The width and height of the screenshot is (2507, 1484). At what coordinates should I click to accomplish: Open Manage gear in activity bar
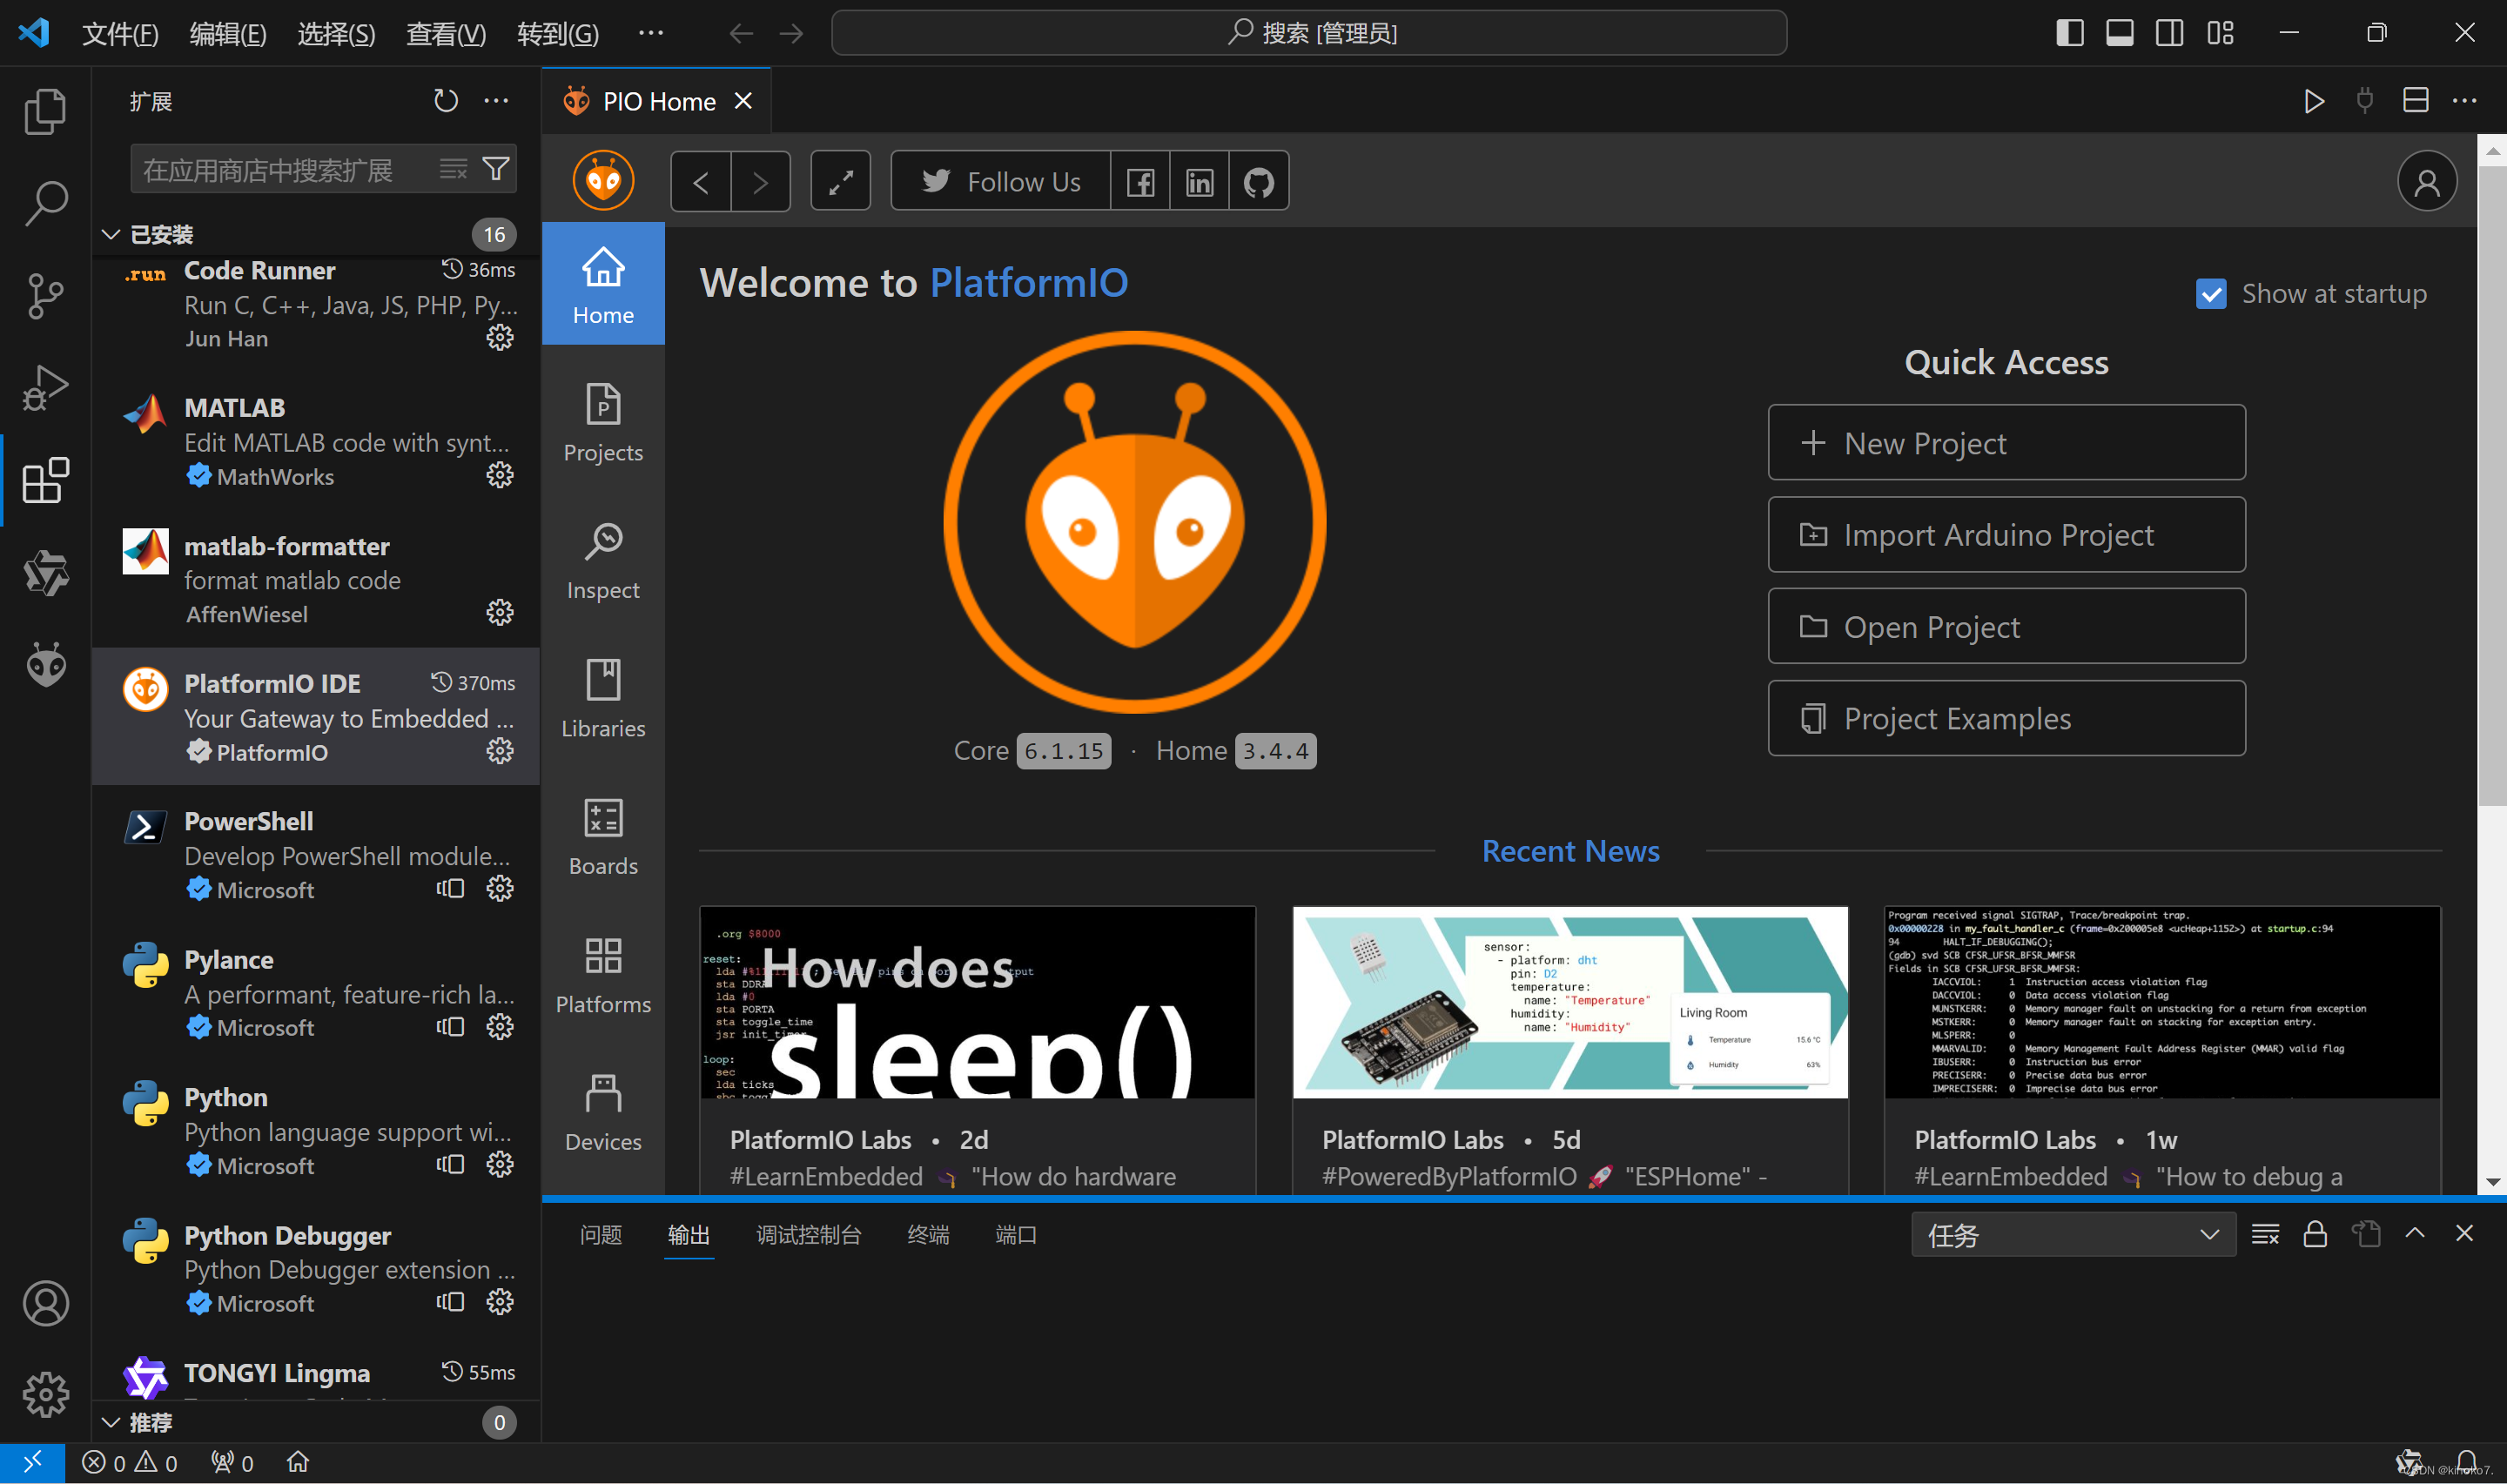point(45,1395)
